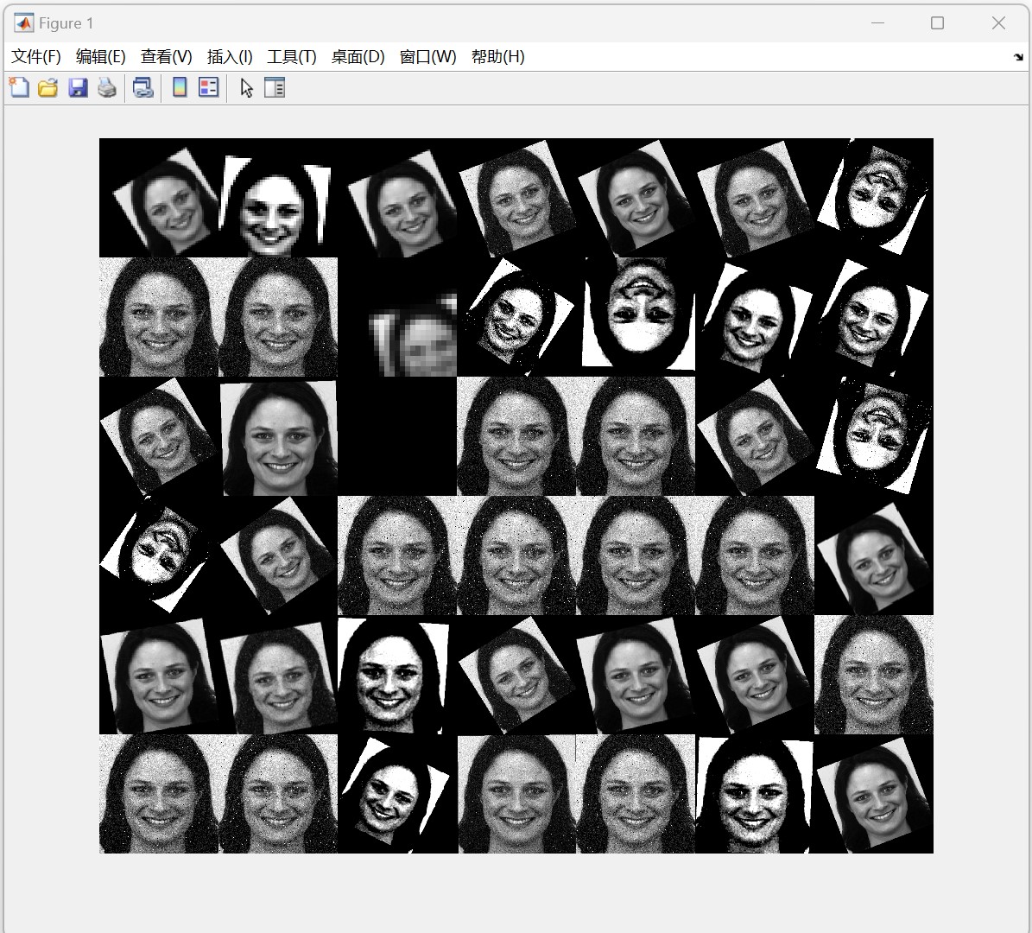The height and width of the screenshot is (933, 1032).
Task: Open a file using the folder icon
Action: [48, 87]
